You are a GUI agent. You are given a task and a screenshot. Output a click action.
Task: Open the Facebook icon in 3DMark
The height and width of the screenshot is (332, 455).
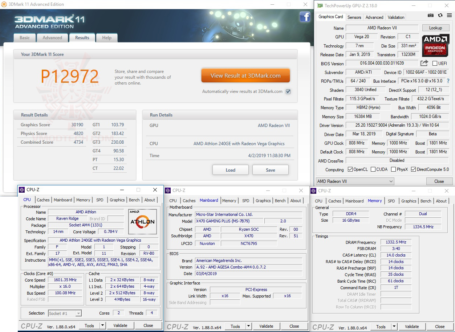pos(305,17)
